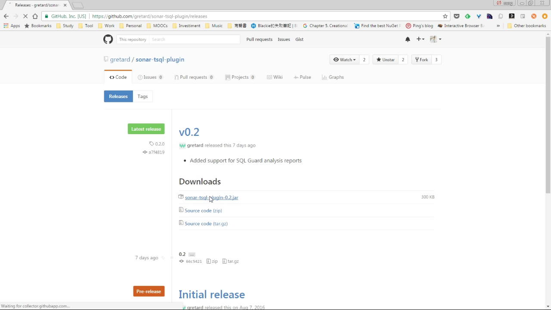
Task: Click the Unstar button
Action: click(x=385, y=60)
